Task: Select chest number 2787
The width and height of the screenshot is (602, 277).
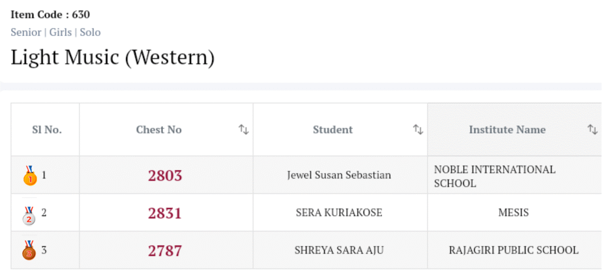Action: click(x=165, y=251)
